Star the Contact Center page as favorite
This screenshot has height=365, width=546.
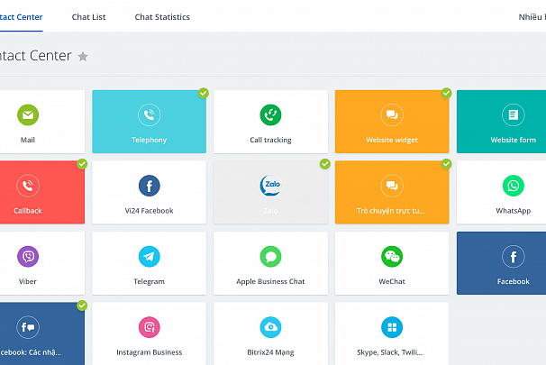pos(83,57)
